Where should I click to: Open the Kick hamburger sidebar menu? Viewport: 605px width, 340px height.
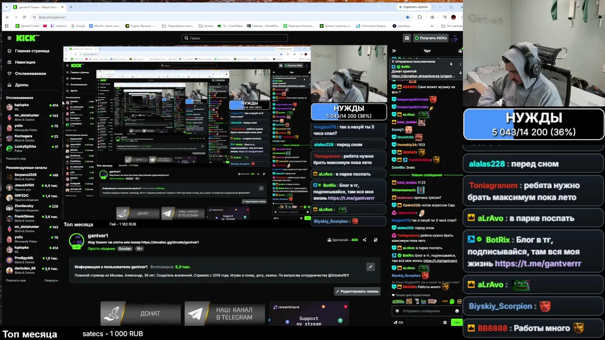9,38
